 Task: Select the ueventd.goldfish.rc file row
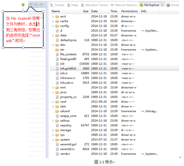click(115, 144)
